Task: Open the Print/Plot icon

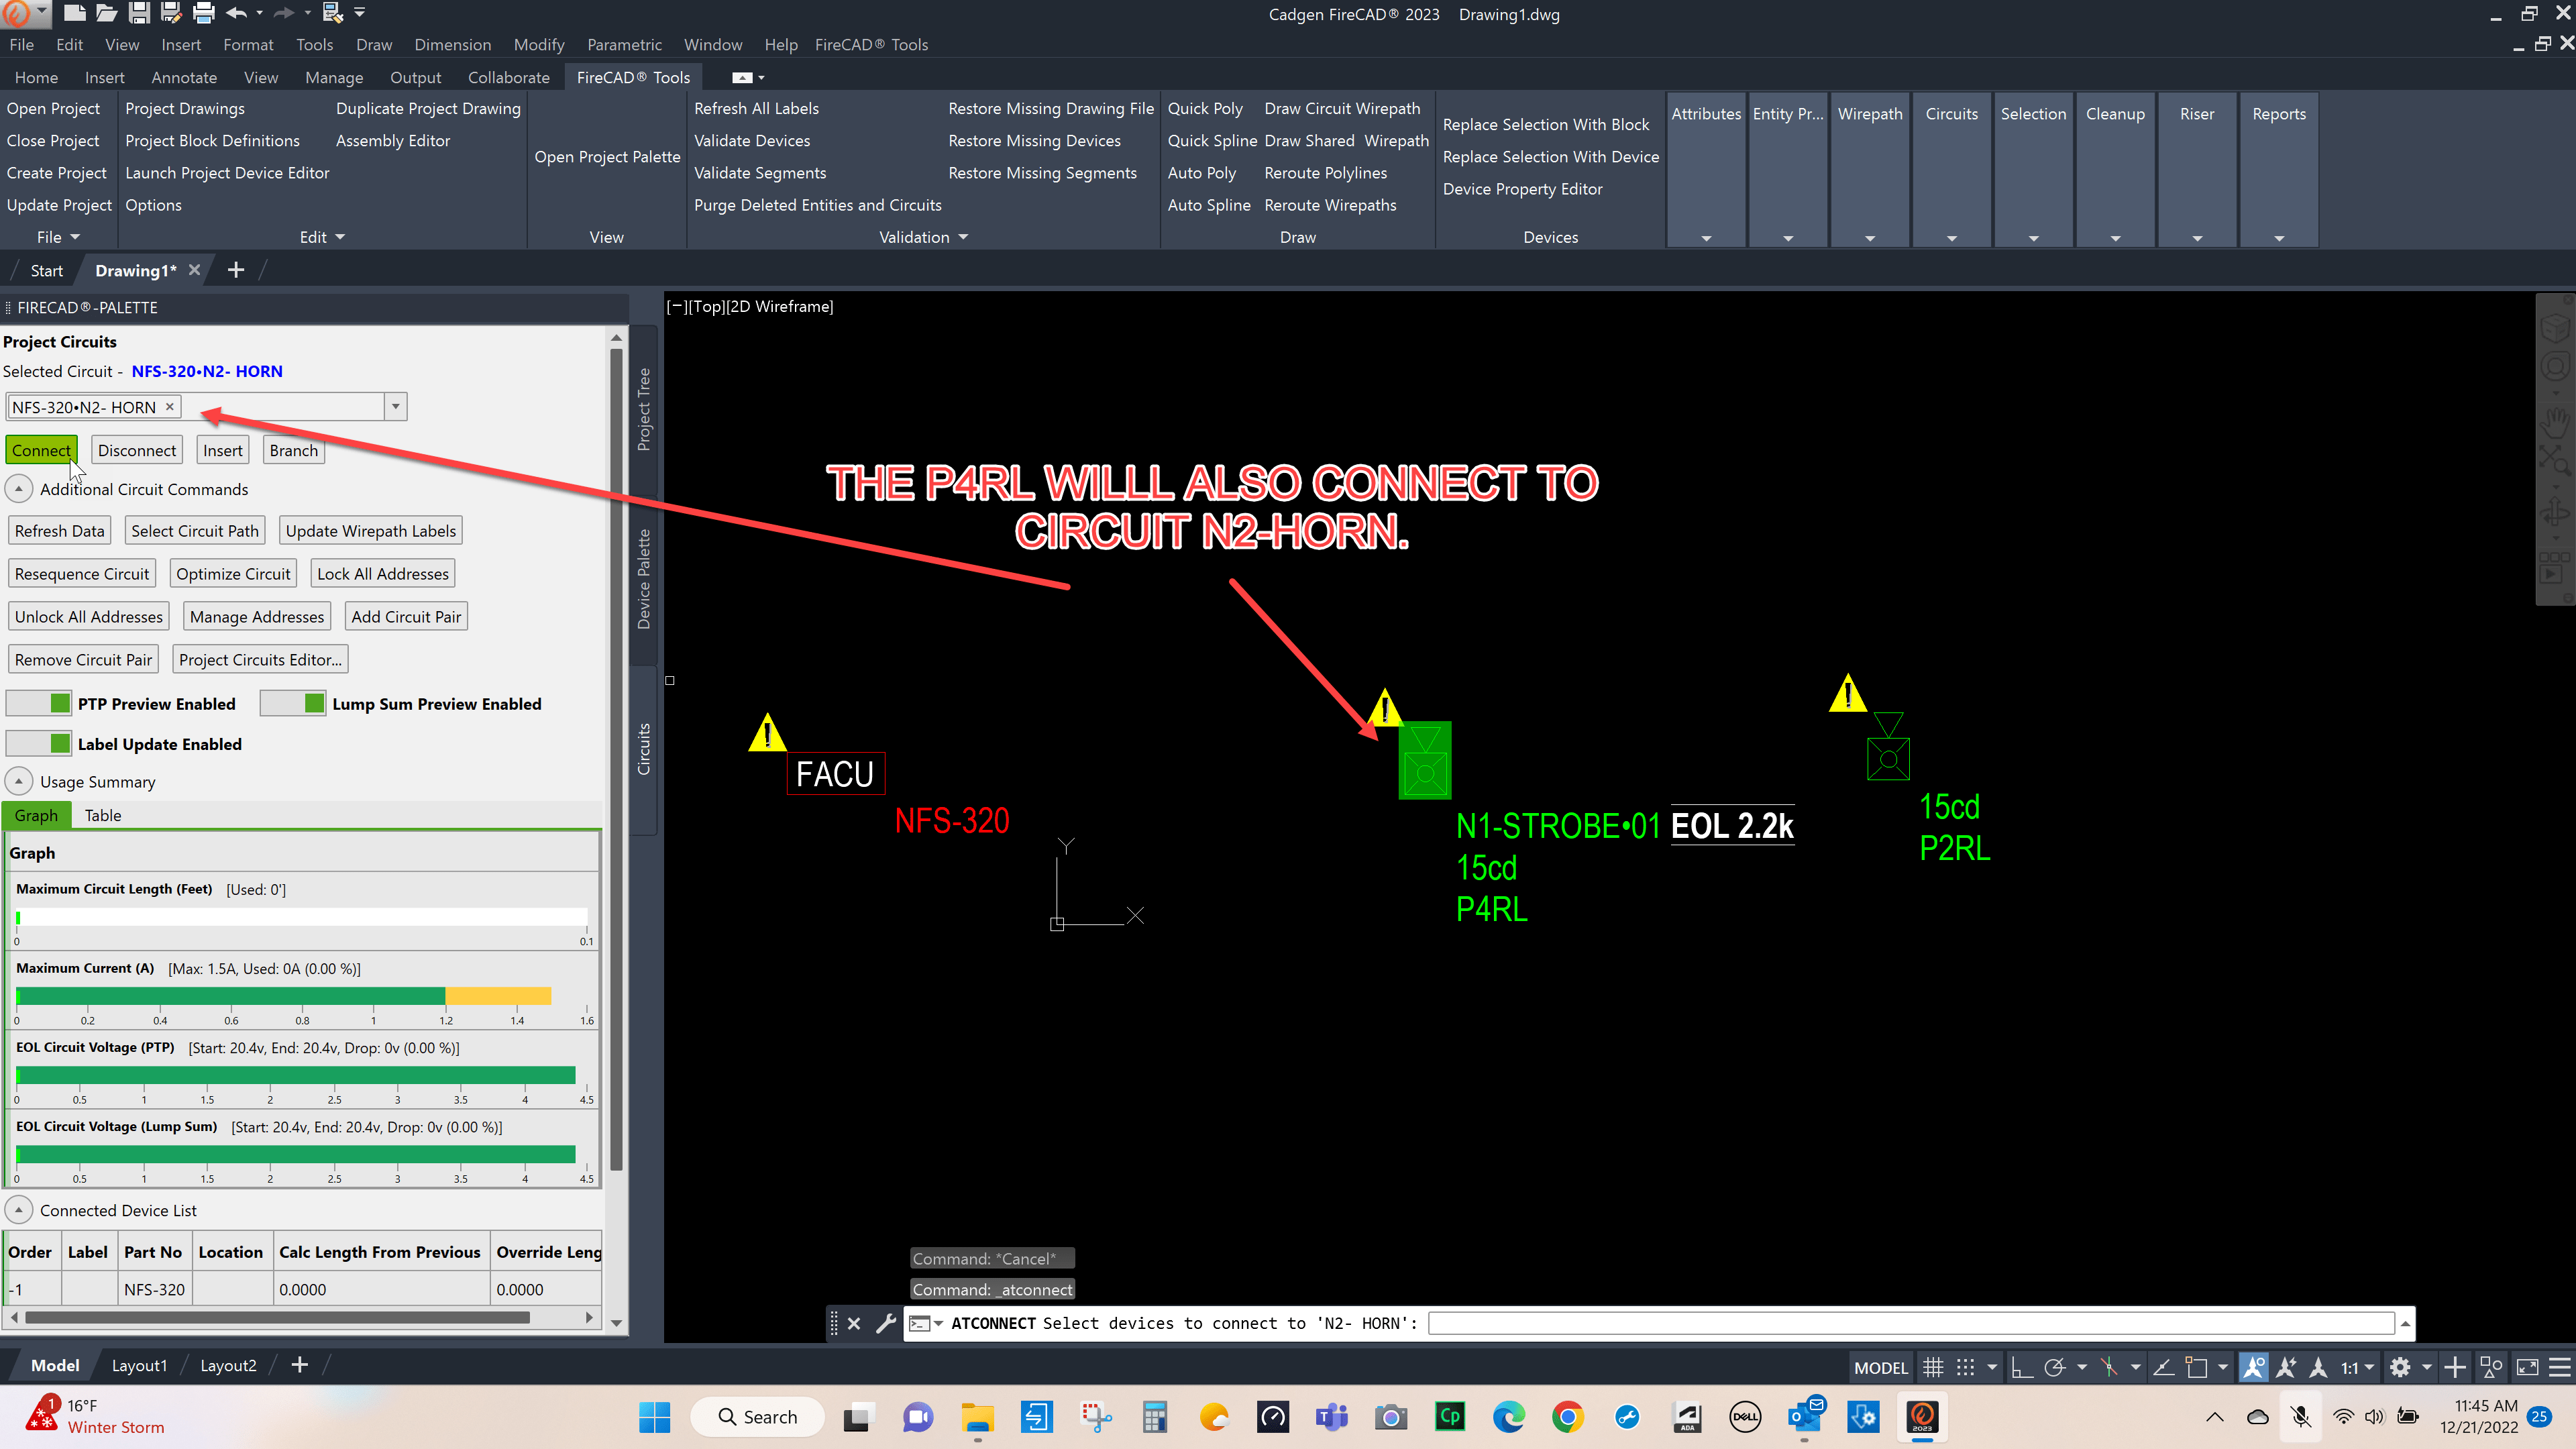Action: (203, 13)
